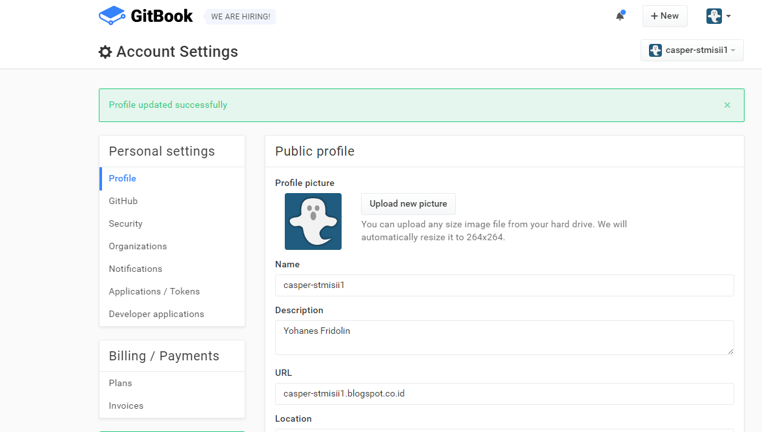Click the GitBook logo icon
Screen dimensions: 762x432
(x=112, y=15)
